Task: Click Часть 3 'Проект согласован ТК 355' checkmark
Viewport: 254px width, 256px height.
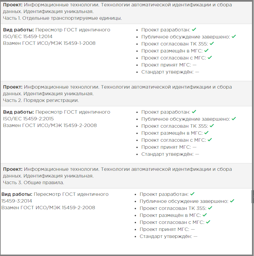Action: [x=210, y=208]
